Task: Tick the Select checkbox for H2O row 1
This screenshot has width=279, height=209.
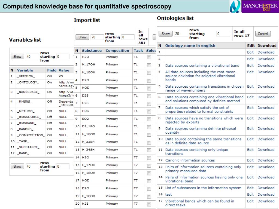Action: [149, 57]
